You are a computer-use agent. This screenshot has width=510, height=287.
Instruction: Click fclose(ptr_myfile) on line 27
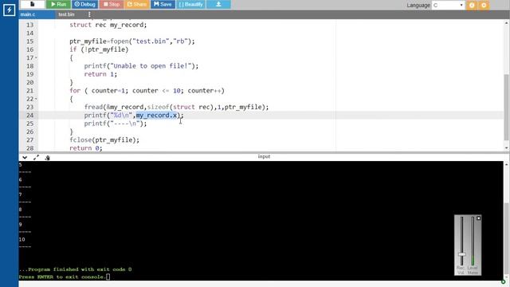point(104,140)
